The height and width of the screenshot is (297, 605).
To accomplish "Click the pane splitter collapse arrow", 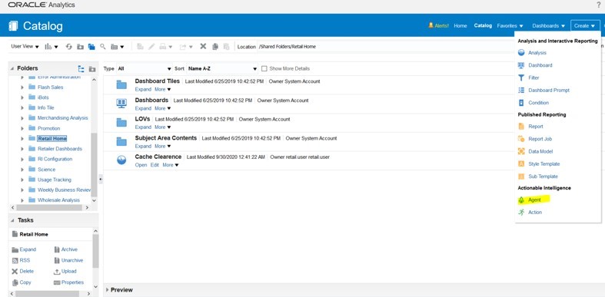I will coord(101,179).
